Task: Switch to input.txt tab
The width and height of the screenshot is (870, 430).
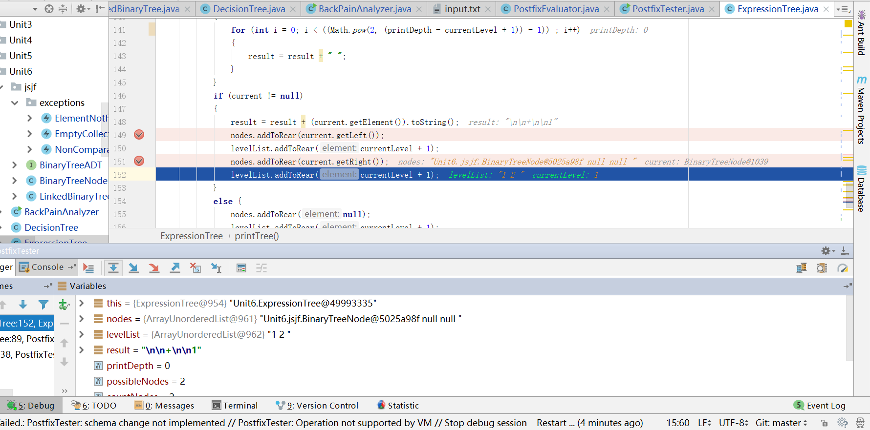Action: click(462, 9)
